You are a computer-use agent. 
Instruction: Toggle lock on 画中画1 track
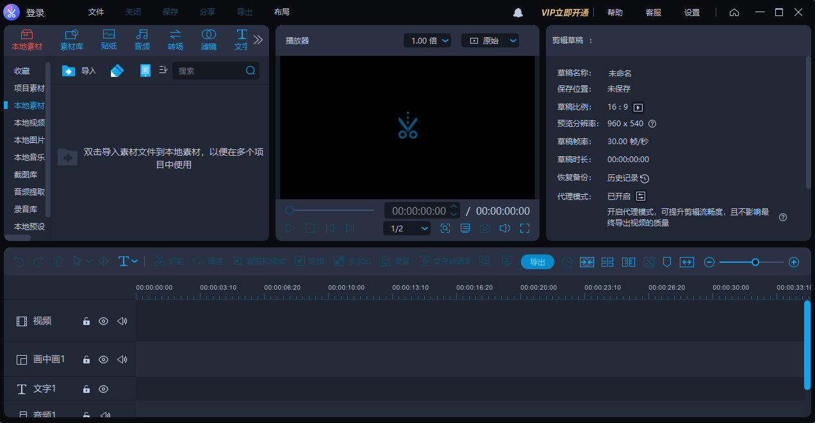click(86, 360)
